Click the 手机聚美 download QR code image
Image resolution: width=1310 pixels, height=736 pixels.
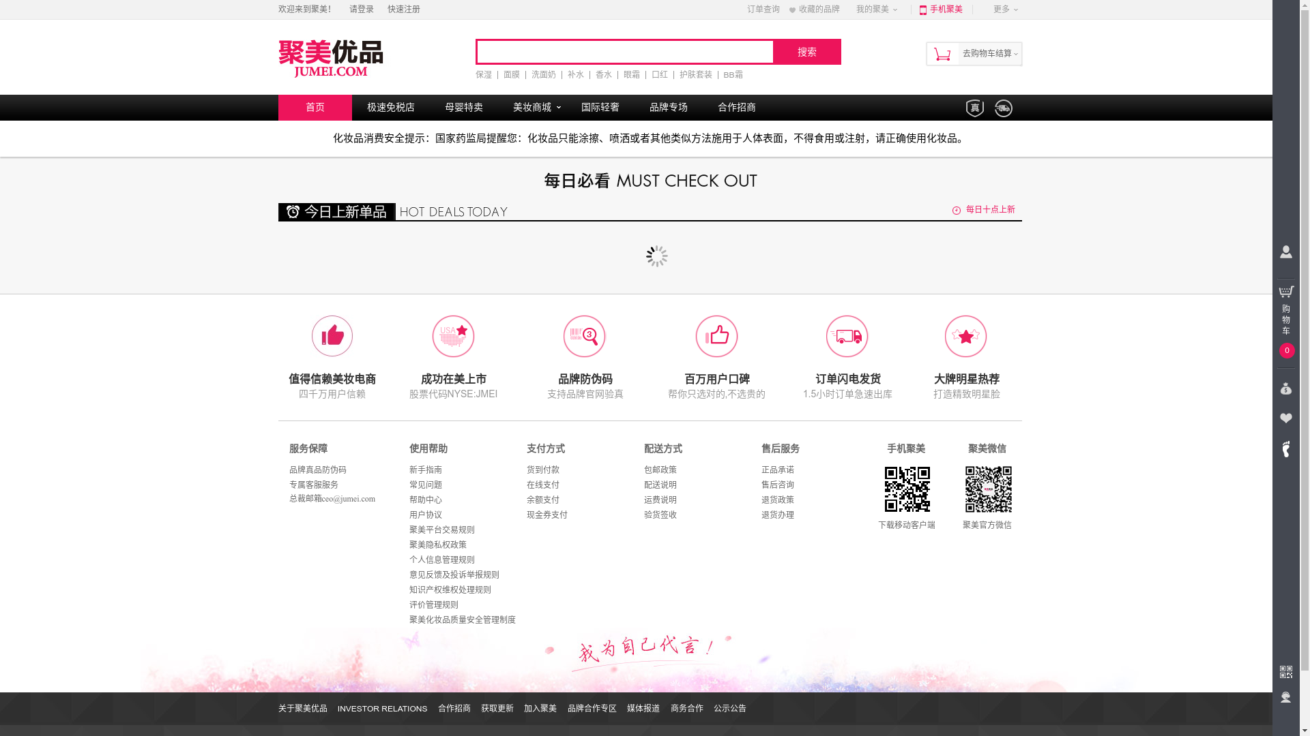pyautogui.click(x=907, y=489)
